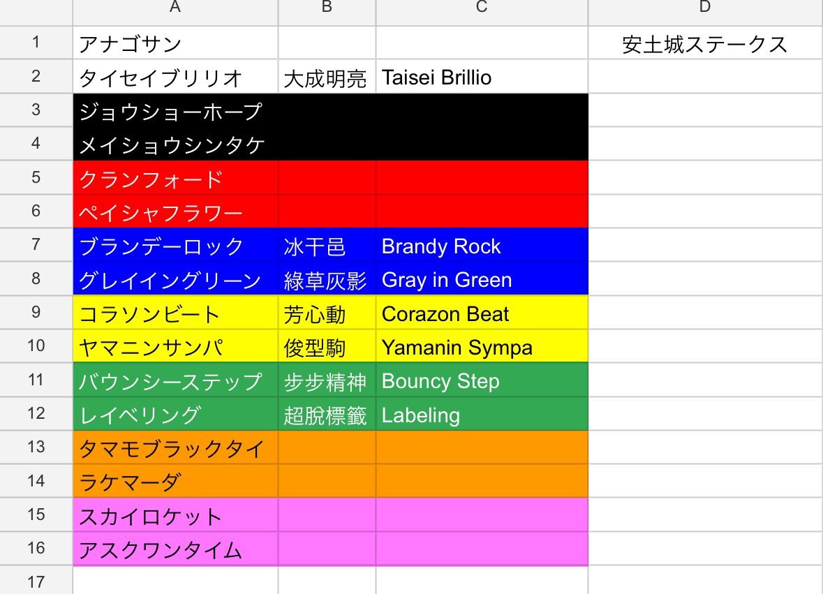Select the red cell クランフォード

pos(175,178)
